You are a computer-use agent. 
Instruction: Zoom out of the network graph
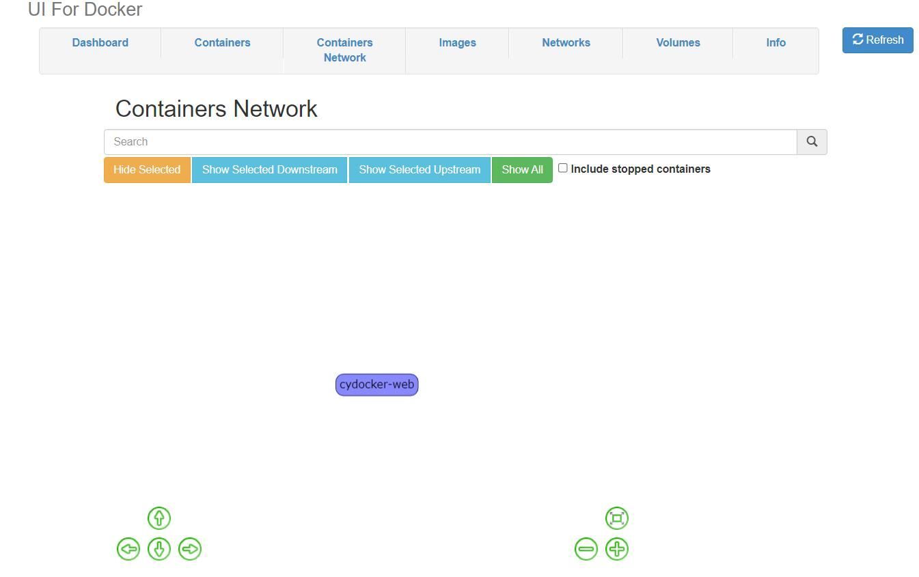[x=586, y=549]
